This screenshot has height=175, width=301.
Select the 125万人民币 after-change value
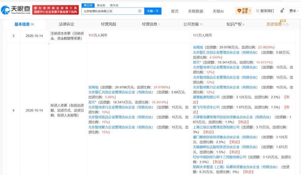pos(202,35)
